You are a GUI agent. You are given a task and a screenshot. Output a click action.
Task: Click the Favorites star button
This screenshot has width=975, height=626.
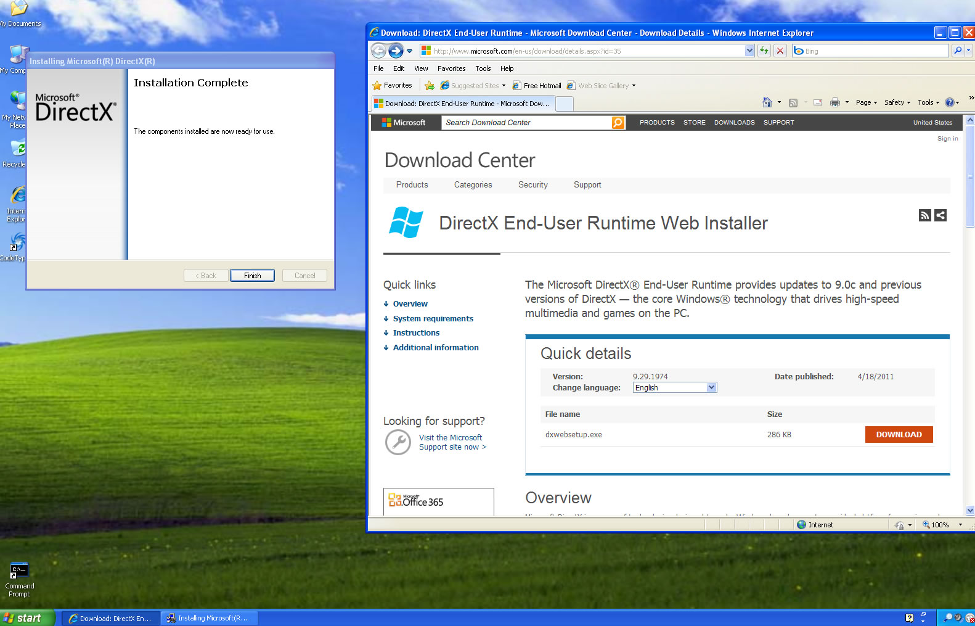392,86
